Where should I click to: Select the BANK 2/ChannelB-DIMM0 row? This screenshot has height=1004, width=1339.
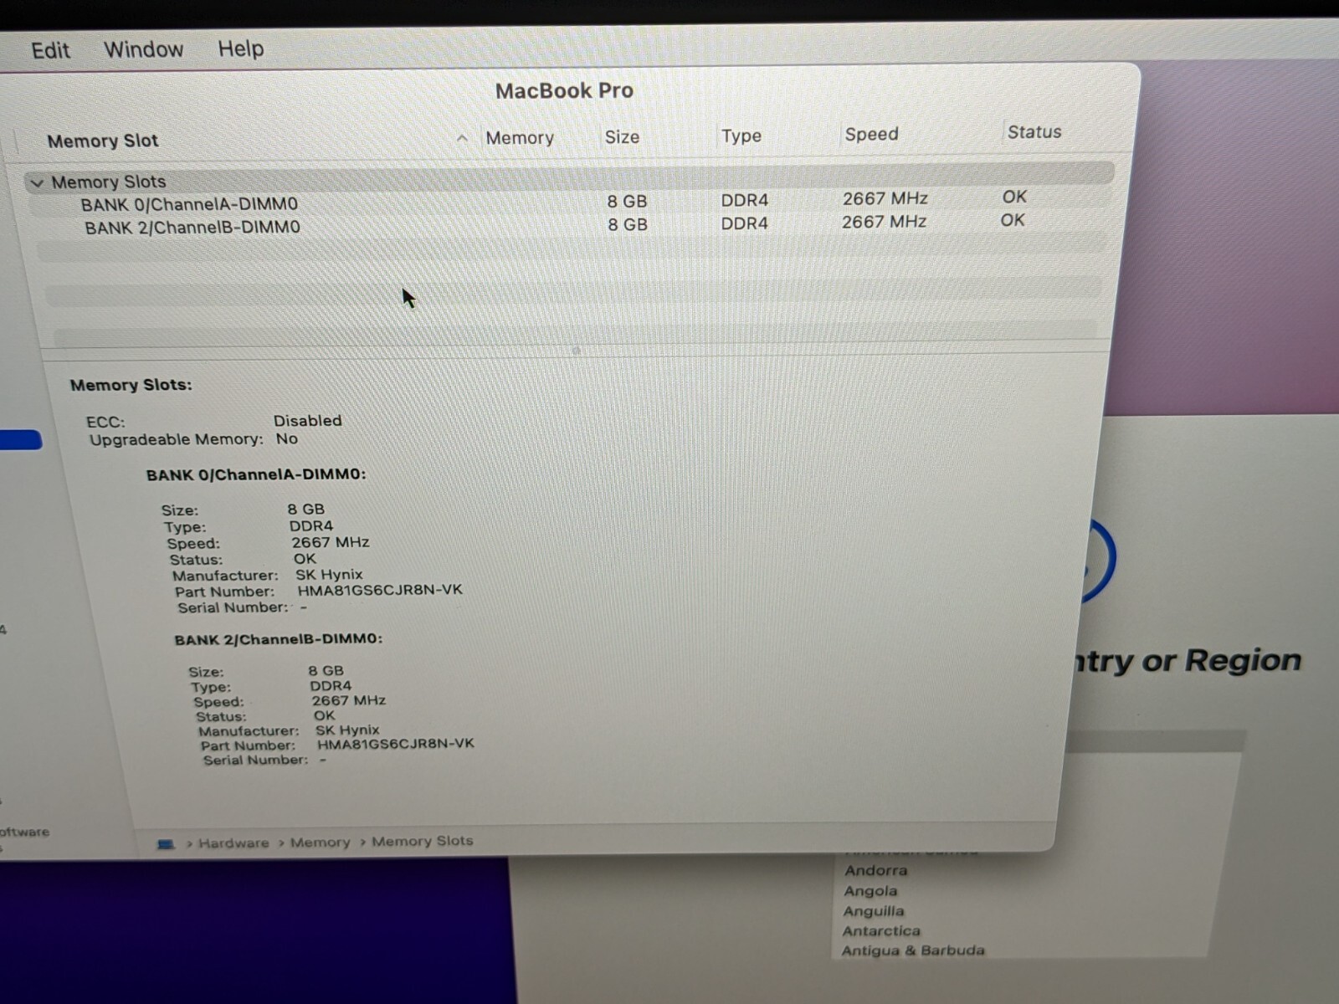click(x=569, y=225)
